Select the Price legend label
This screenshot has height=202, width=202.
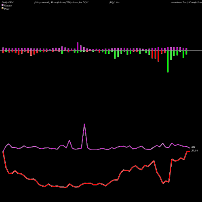6,9
